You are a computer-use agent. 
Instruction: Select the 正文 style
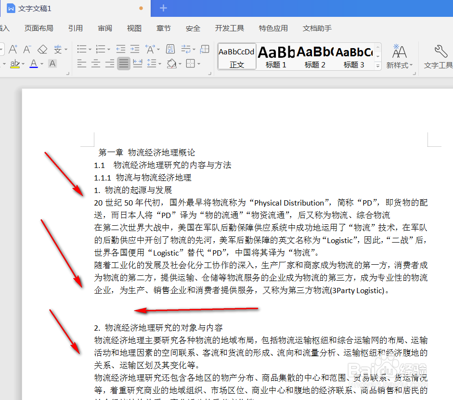[x=237, y=57]
